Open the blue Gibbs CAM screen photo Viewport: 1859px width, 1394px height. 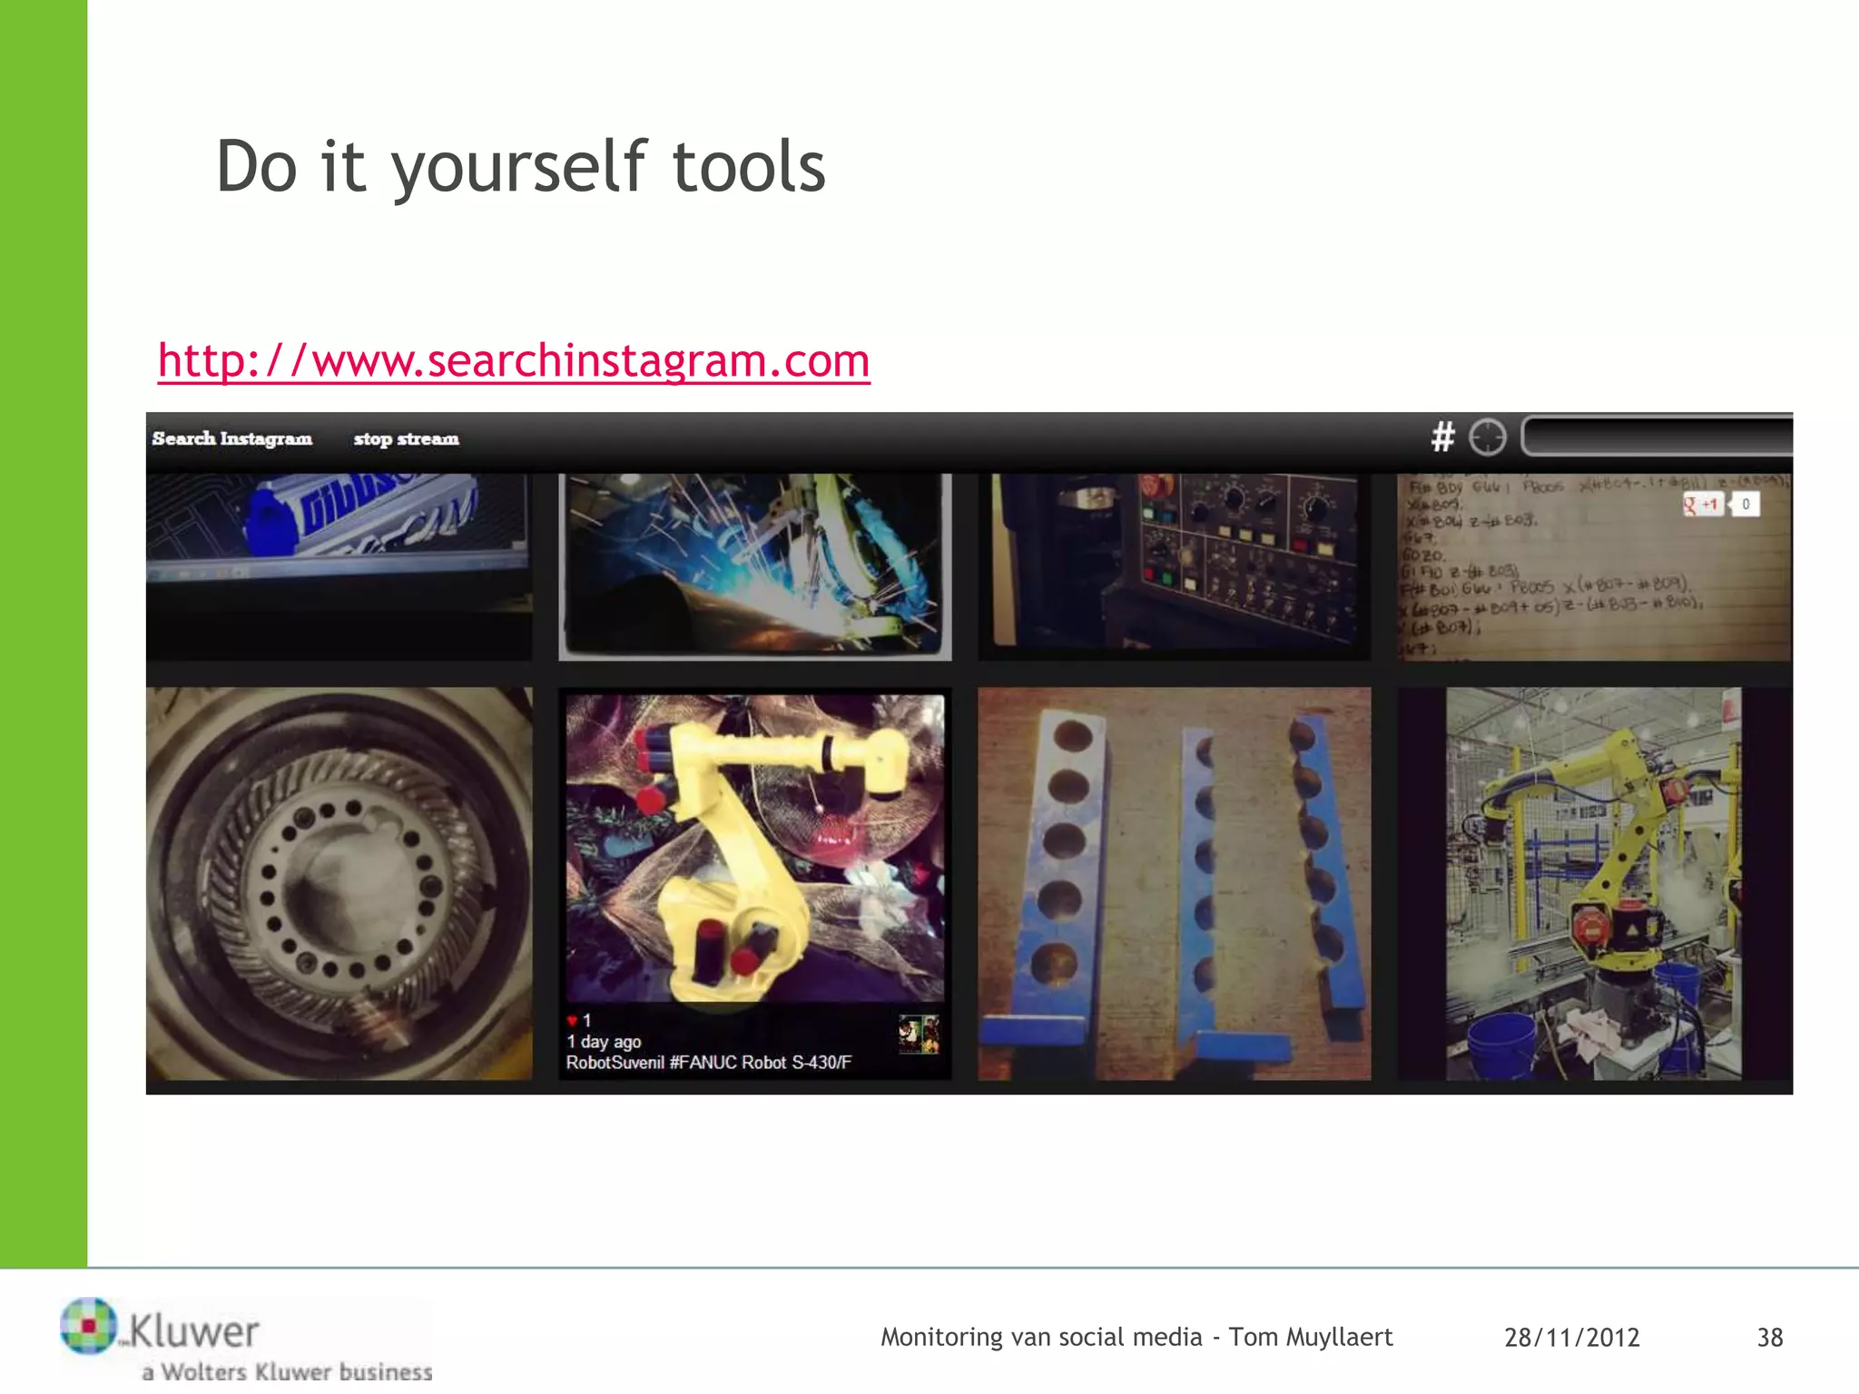click(x=339, y=567)
